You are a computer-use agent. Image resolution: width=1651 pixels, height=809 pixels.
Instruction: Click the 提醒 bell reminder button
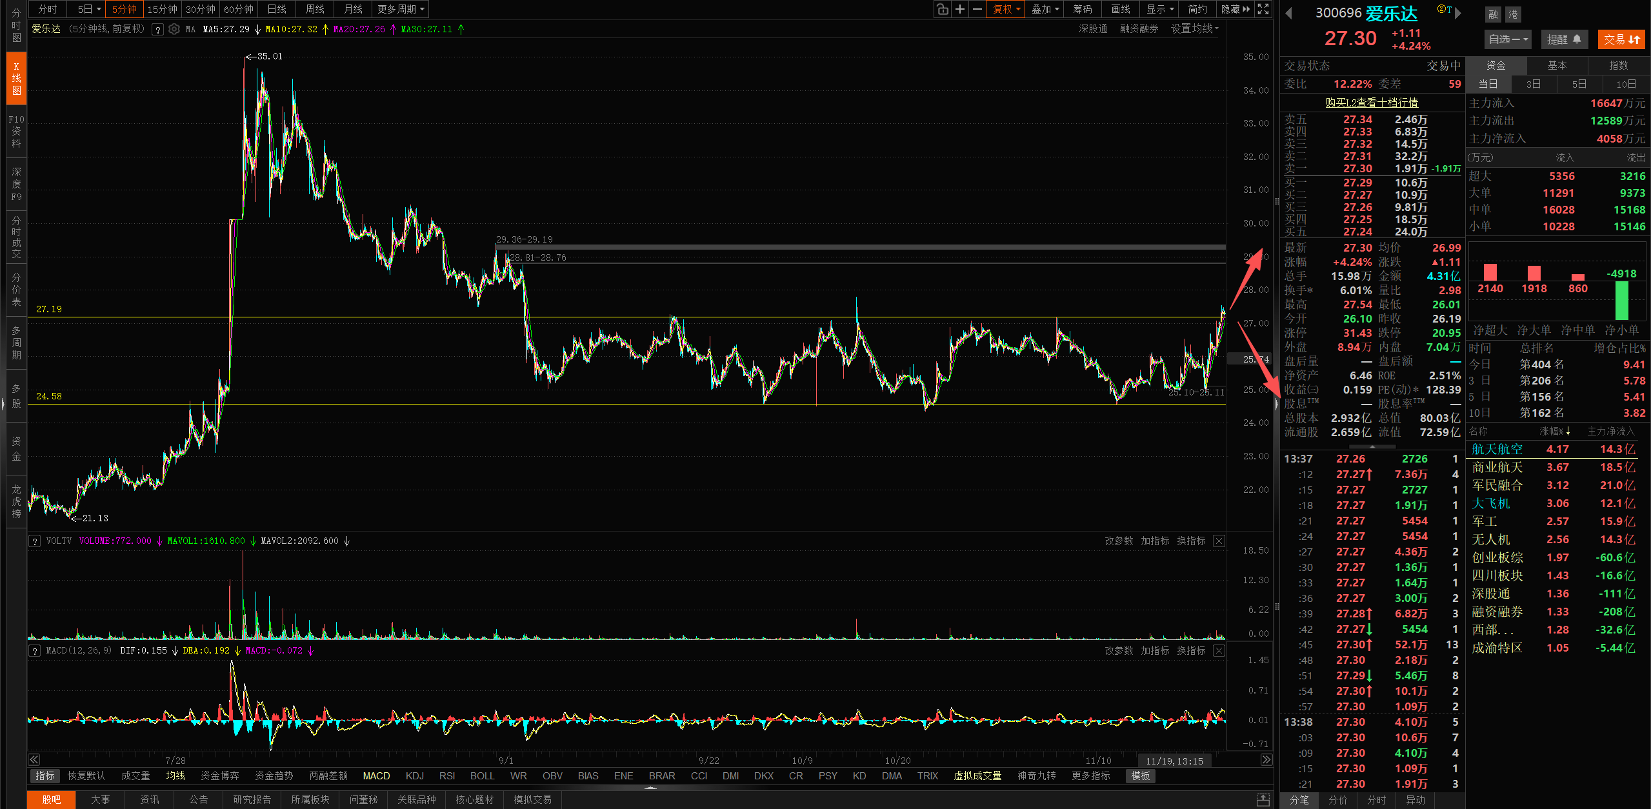[1564, 39]
